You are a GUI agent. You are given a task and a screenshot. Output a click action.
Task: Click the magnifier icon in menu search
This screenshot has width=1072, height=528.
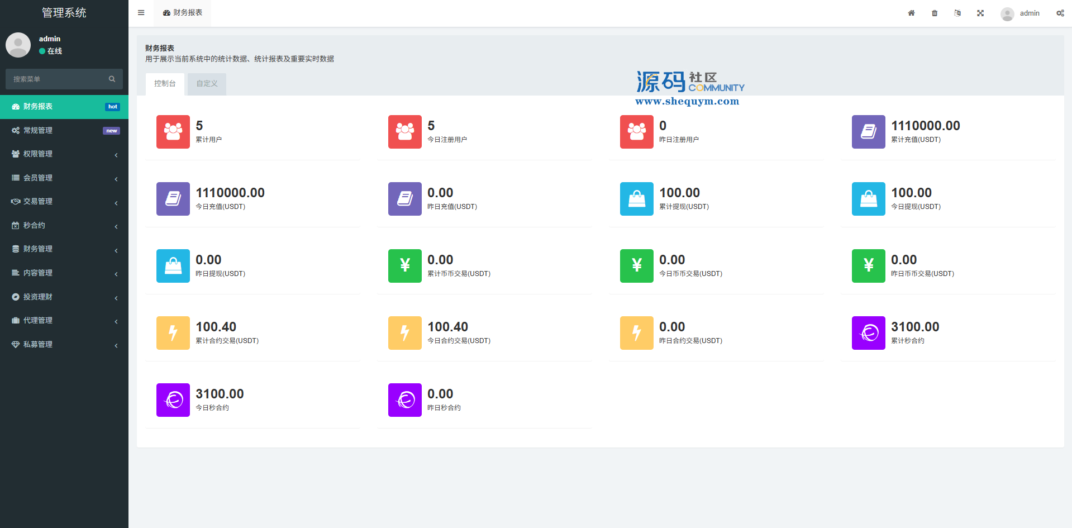[112, 79]
